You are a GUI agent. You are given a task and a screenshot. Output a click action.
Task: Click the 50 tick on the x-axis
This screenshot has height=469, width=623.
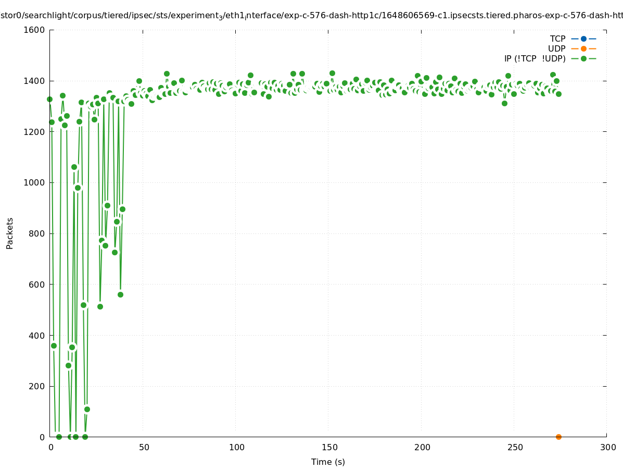click(144, 447)
